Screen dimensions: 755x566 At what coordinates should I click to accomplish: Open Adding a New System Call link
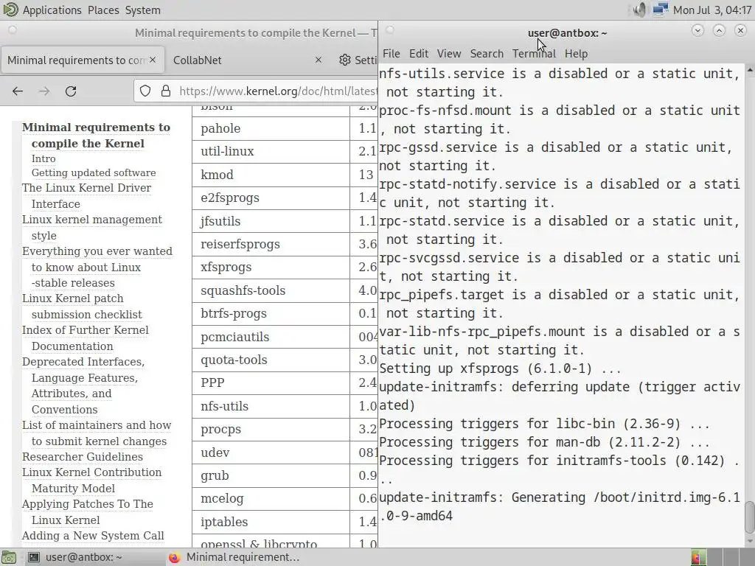(x=93, y=535)
